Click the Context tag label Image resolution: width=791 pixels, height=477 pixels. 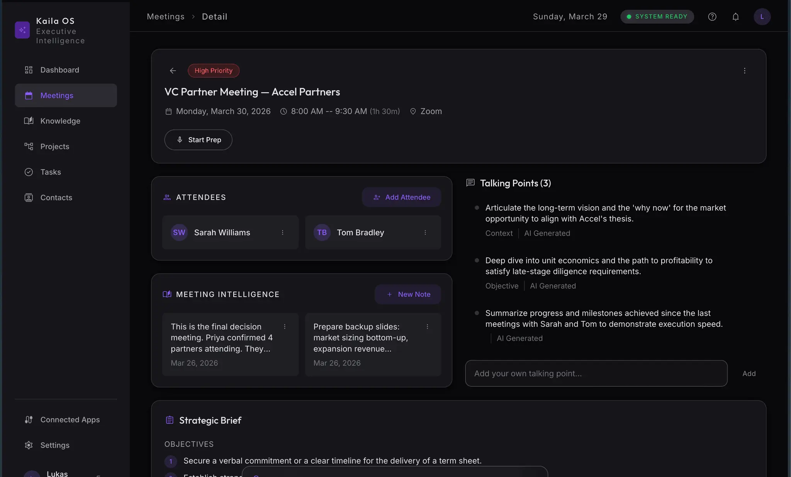(499, 233)
